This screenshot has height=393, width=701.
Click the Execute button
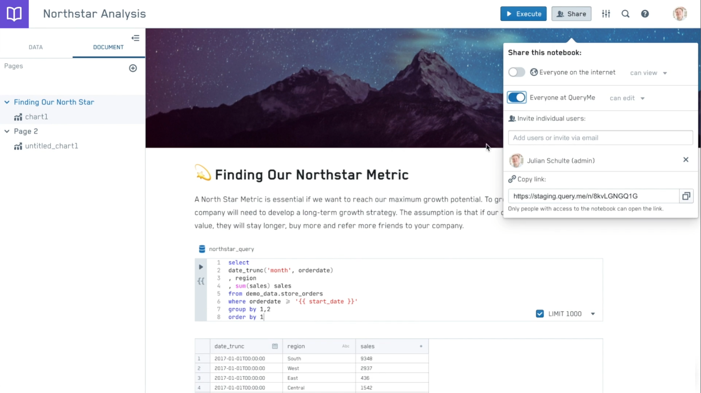point(523,14)
